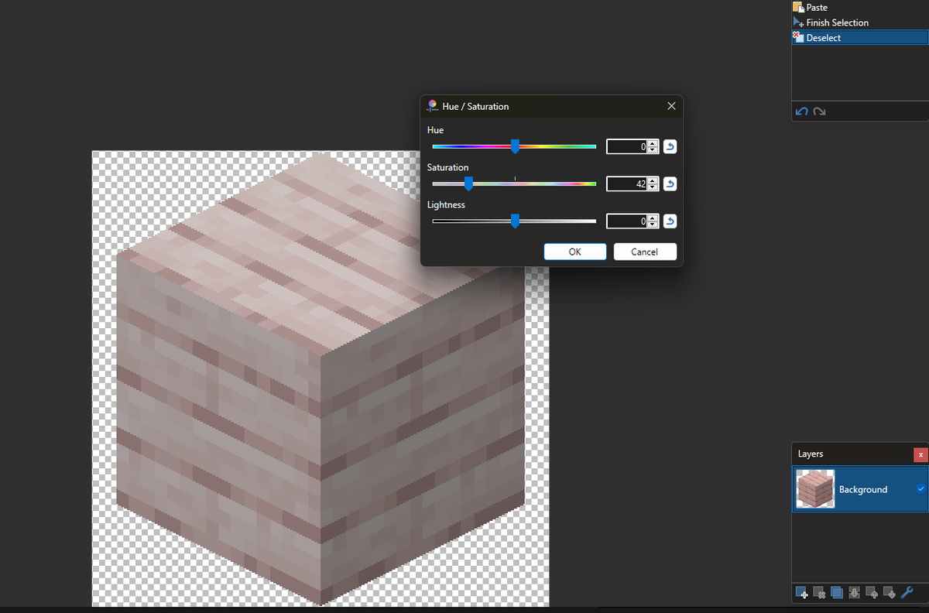Viewport: 929px width, 613px height.
Task: Decrease Lightness with the down stepper arrow
Action: [653, 224]
